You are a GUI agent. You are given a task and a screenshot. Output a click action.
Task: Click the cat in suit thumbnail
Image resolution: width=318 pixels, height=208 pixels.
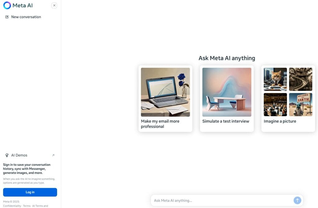(x=275, y=79)
